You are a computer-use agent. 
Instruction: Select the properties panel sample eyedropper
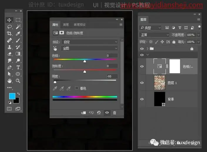pos(55,88)
